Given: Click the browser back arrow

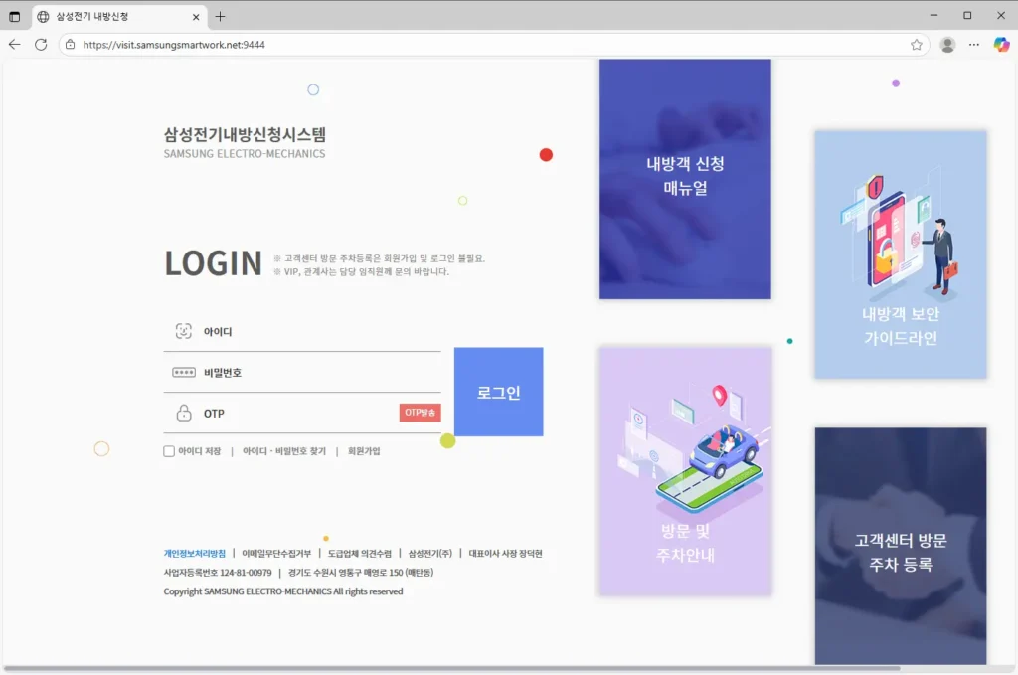Looking at the screenshot, I should coord(14,44).
